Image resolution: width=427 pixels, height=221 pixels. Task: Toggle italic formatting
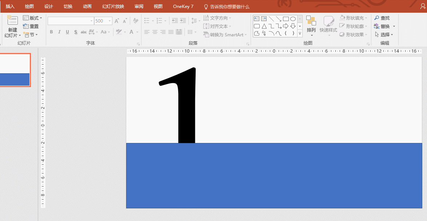tap(59, 32)
